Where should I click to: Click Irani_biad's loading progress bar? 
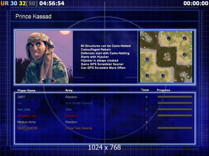point(175,109)
